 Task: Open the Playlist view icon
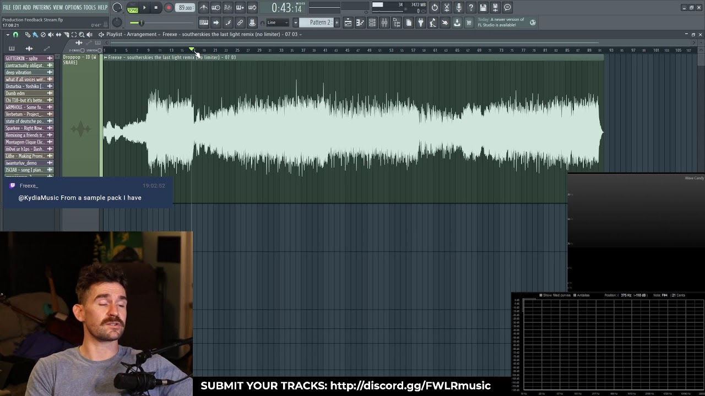pos(348,23)
